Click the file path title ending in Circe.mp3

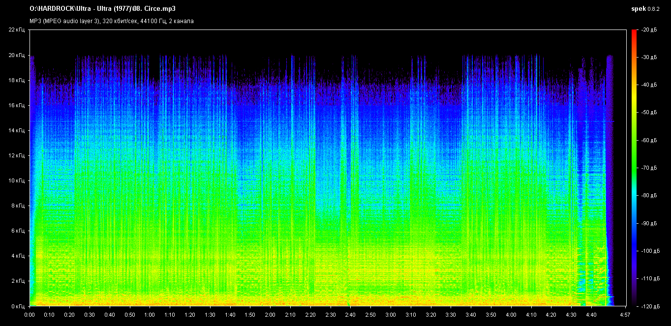click(x=102, y=9)
